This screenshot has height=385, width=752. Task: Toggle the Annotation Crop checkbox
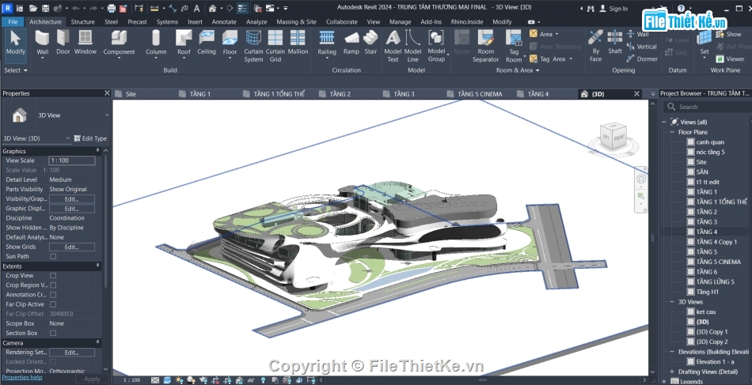(x=53, y=295)
